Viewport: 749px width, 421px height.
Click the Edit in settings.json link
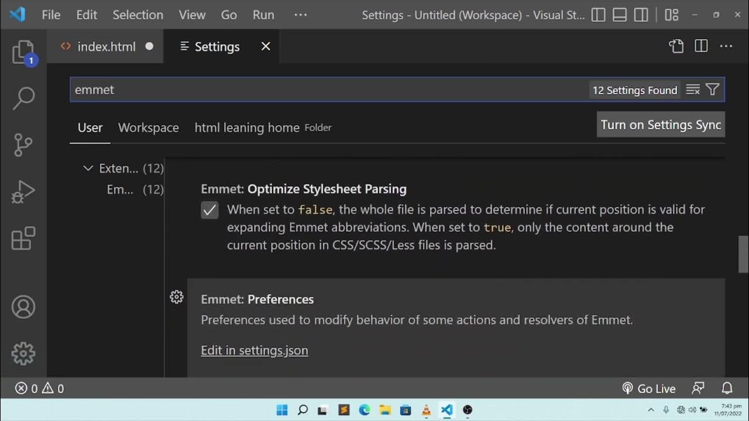[255, 350]
